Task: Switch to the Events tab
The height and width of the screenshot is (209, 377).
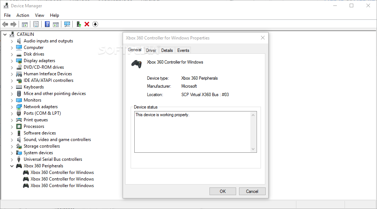Action: tap(183, 50)
